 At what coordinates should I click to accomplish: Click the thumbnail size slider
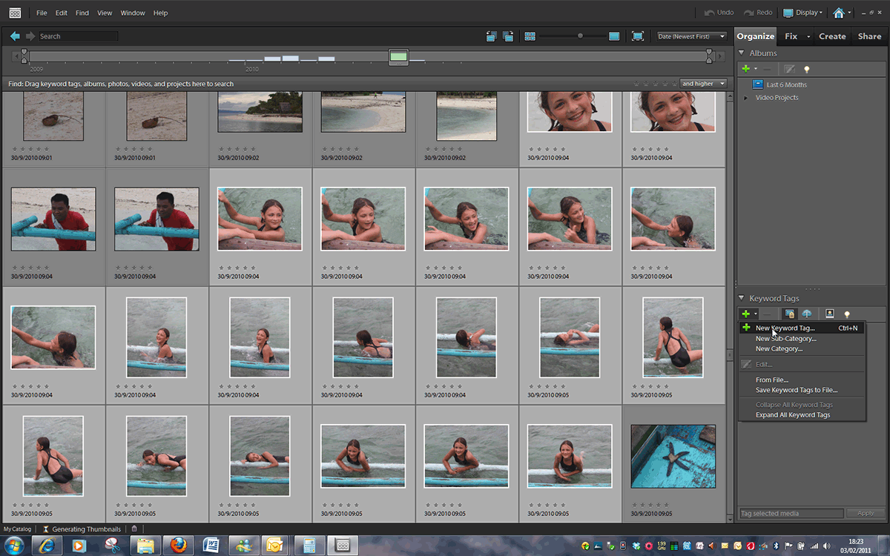point(580,36)
